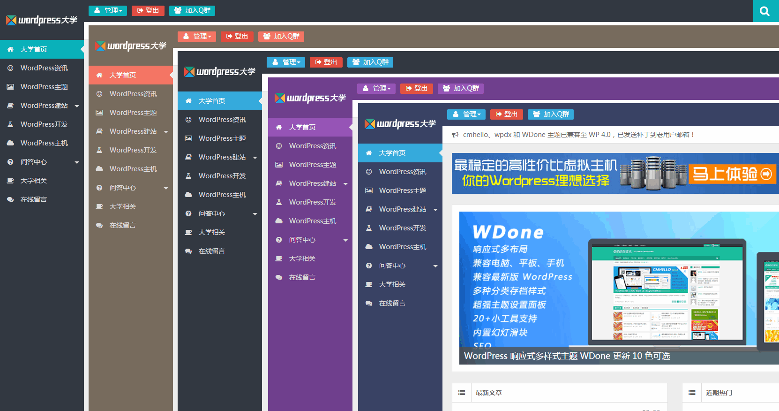Expand WordPress建站 arrow in navy sidebar

435,210
